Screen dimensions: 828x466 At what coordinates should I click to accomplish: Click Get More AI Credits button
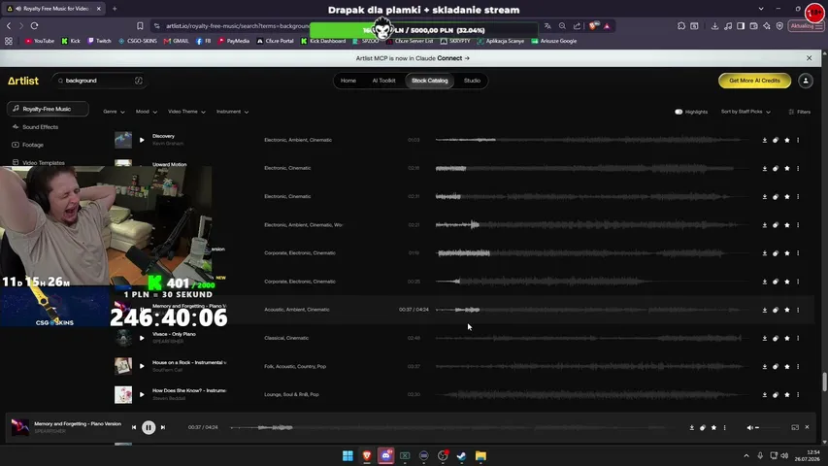click(754, 81)
